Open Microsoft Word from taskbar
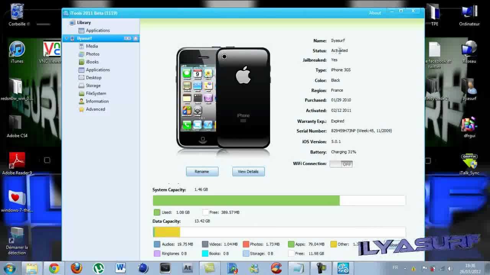This screenshot has height=275, width=490. pos(121,268)
